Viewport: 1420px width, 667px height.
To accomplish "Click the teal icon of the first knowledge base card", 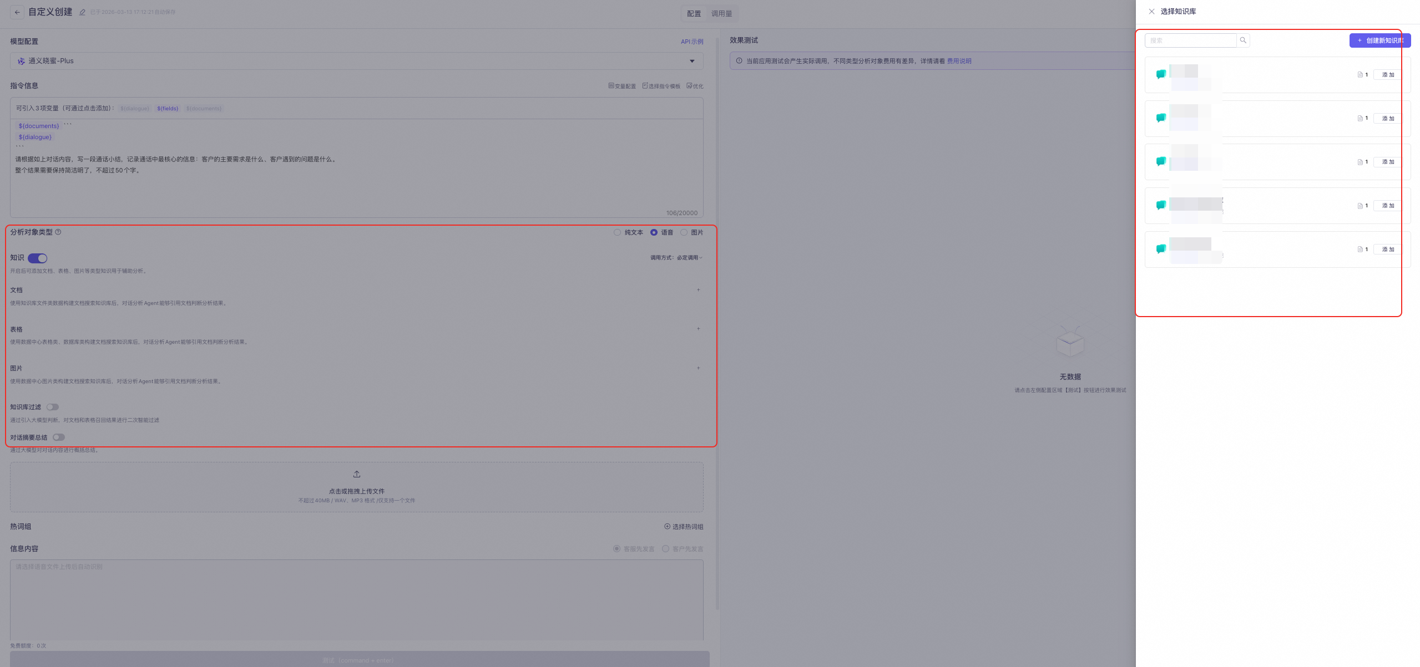I will click(1161, 74).
